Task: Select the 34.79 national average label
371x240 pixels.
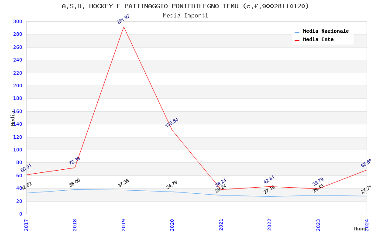Action: tap(172, 185)
